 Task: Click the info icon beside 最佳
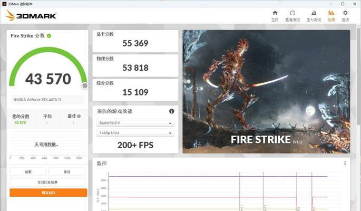coord(79,117)
